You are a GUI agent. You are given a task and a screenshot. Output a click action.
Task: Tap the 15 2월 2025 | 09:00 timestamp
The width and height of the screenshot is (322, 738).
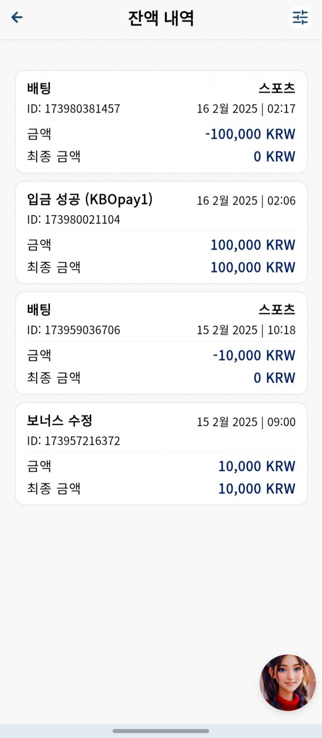(x=246, y=422)
